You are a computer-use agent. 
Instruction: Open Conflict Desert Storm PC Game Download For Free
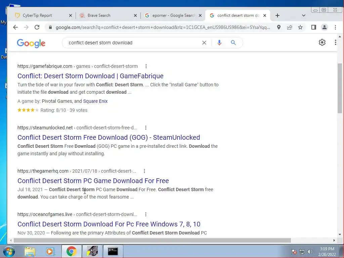[x=93, y=181]
